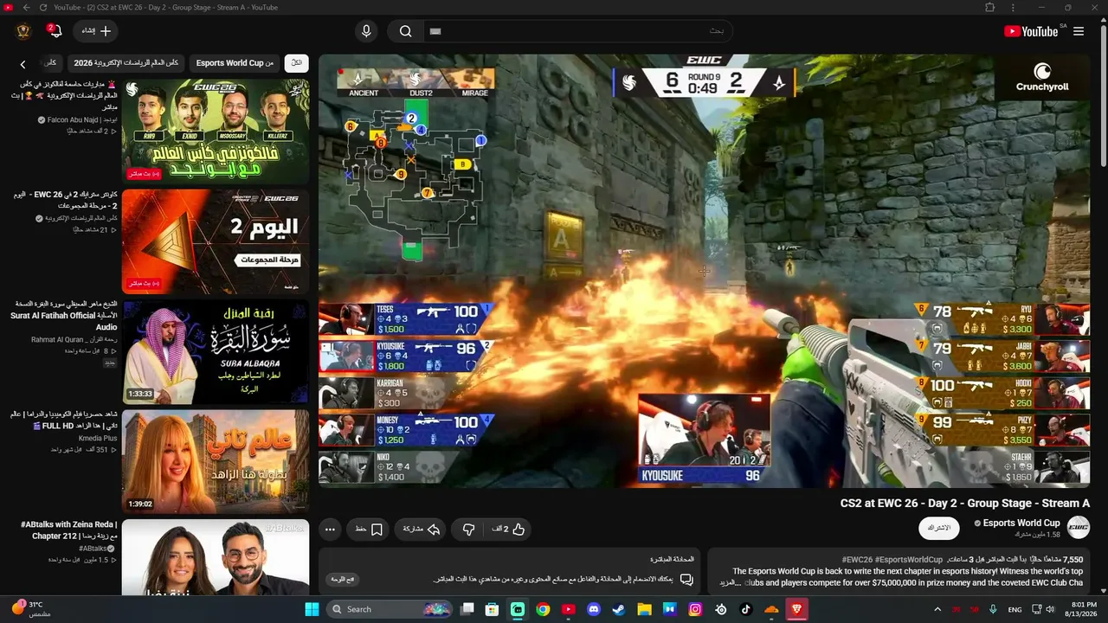The height and width of the screenshot is (623, 1108).
Task: Show hidden system tray icons chevron
Action: click(937, 609)
